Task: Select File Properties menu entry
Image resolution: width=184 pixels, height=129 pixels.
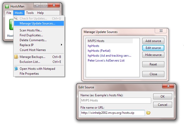Action: (39, 74)
